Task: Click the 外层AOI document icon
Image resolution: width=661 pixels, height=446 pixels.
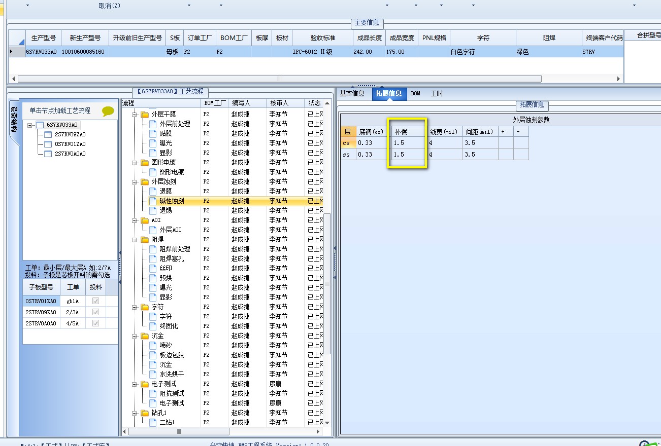Action: [153, 230]
